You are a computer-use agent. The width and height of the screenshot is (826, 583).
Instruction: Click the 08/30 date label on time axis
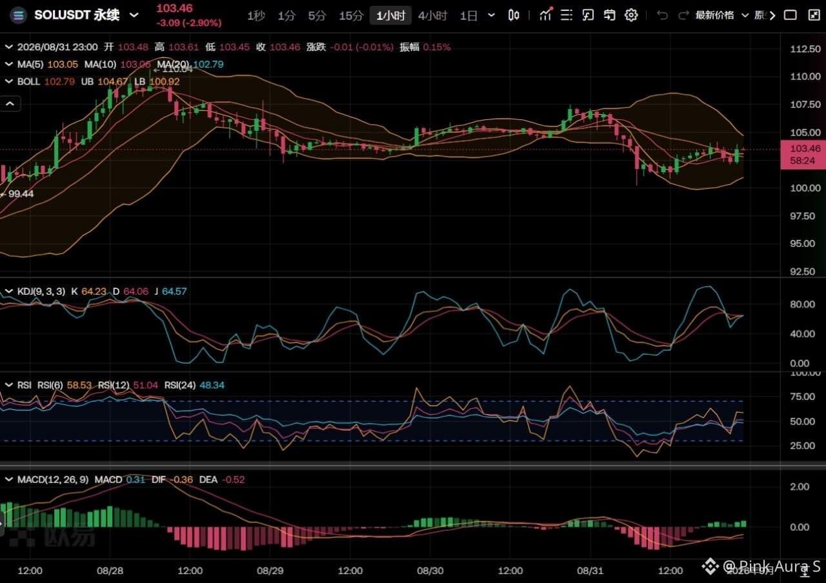click(430, 571)
